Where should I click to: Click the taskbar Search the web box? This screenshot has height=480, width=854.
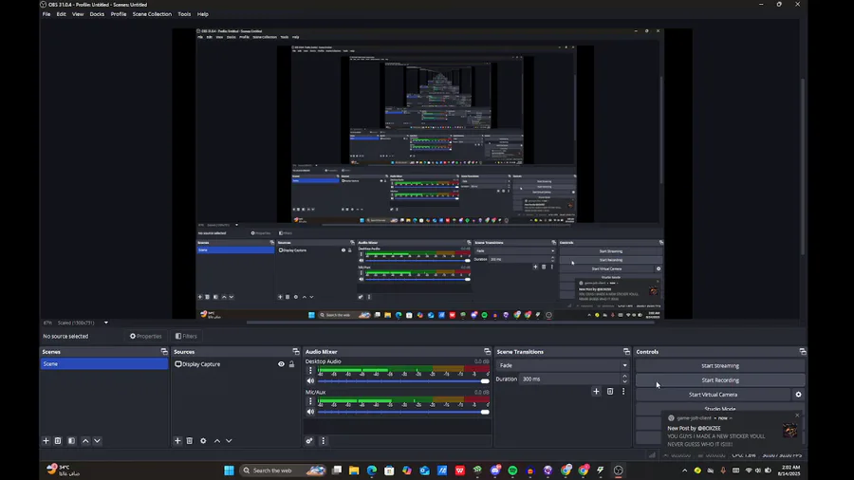[x=283, y=471]
